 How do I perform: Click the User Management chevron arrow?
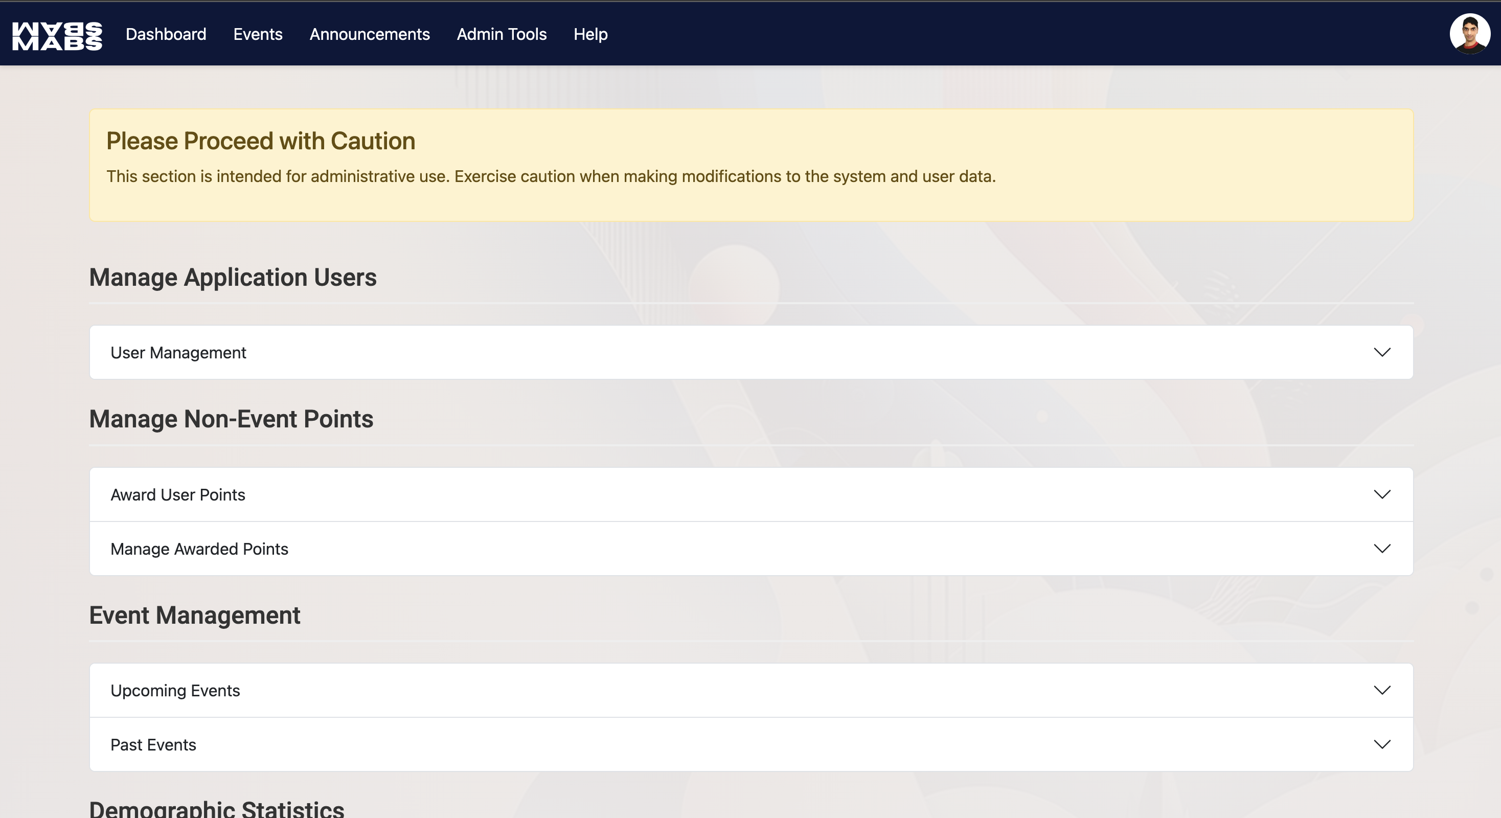[1381, 352]
